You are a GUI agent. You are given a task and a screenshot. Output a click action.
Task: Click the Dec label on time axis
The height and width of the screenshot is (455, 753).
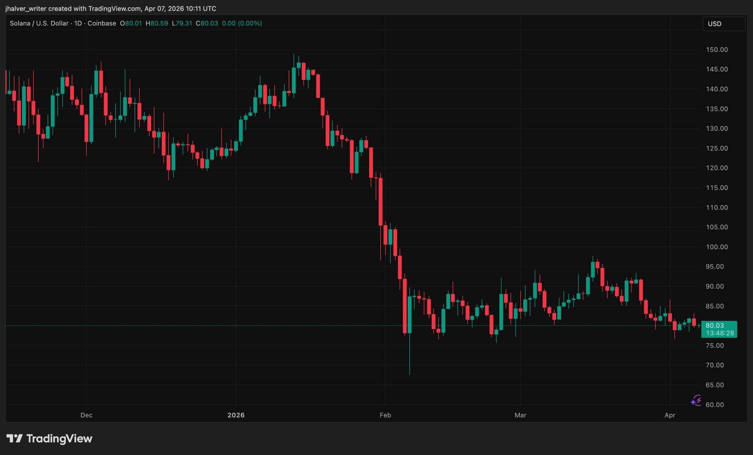point(86,415)
